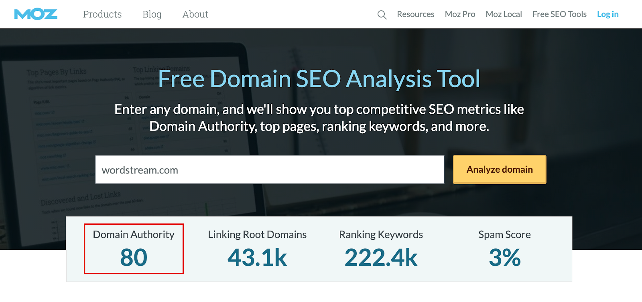Select the Ranking Keywords label
The width and height of the screenshot is (642, 302).
click(x=381, y=235)
